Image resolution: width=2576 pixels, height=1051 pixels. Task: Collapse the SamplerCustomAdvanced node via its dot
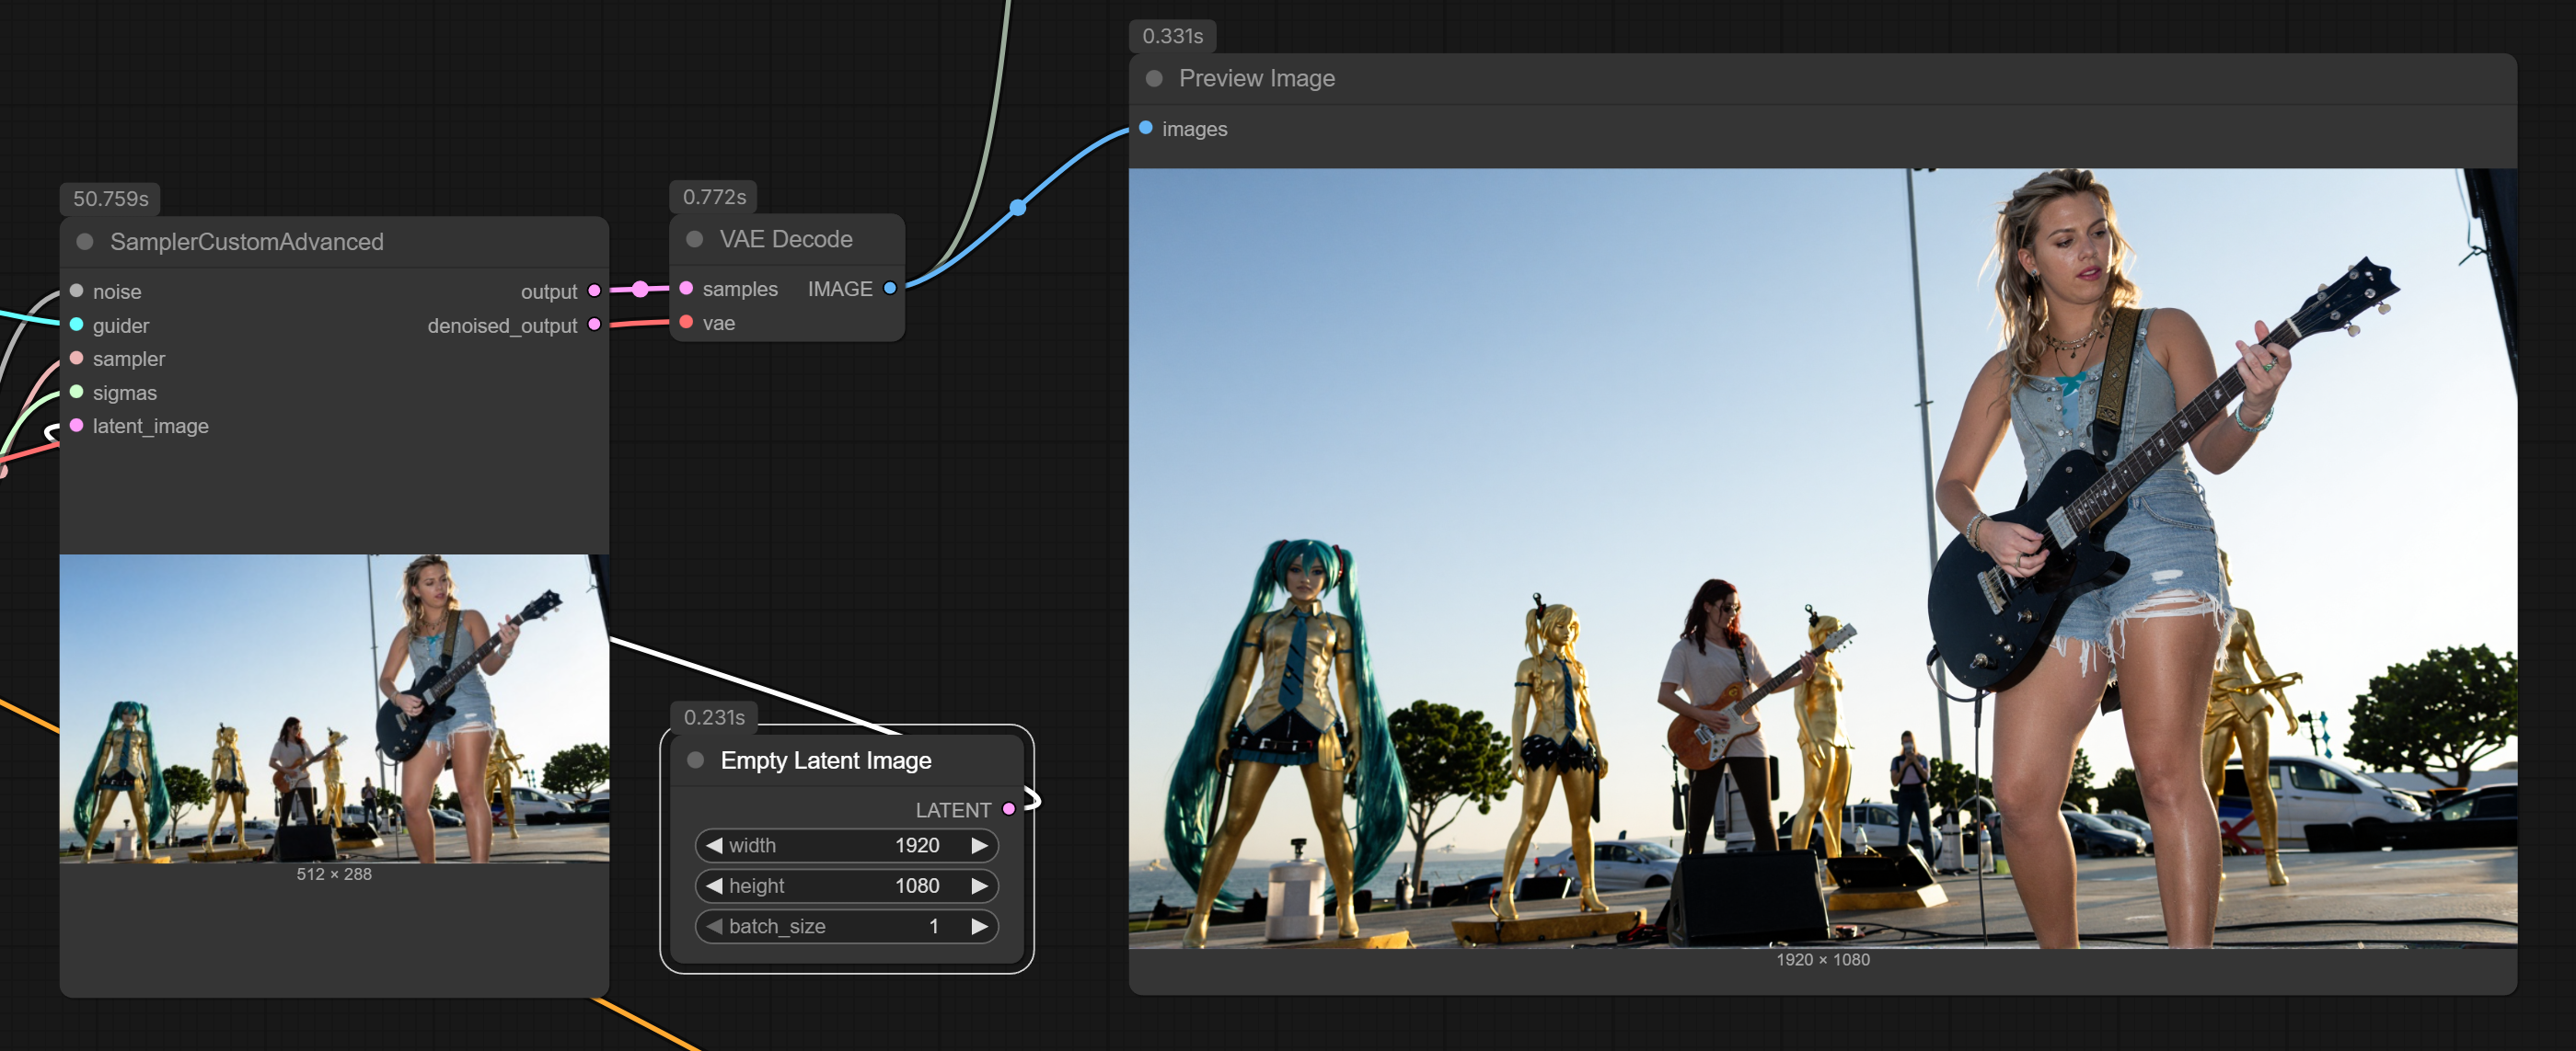point(85,242)
